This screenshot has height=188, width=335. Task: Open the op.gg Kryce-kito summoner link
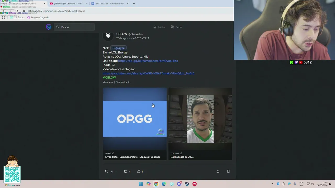[x=148, y=61]
